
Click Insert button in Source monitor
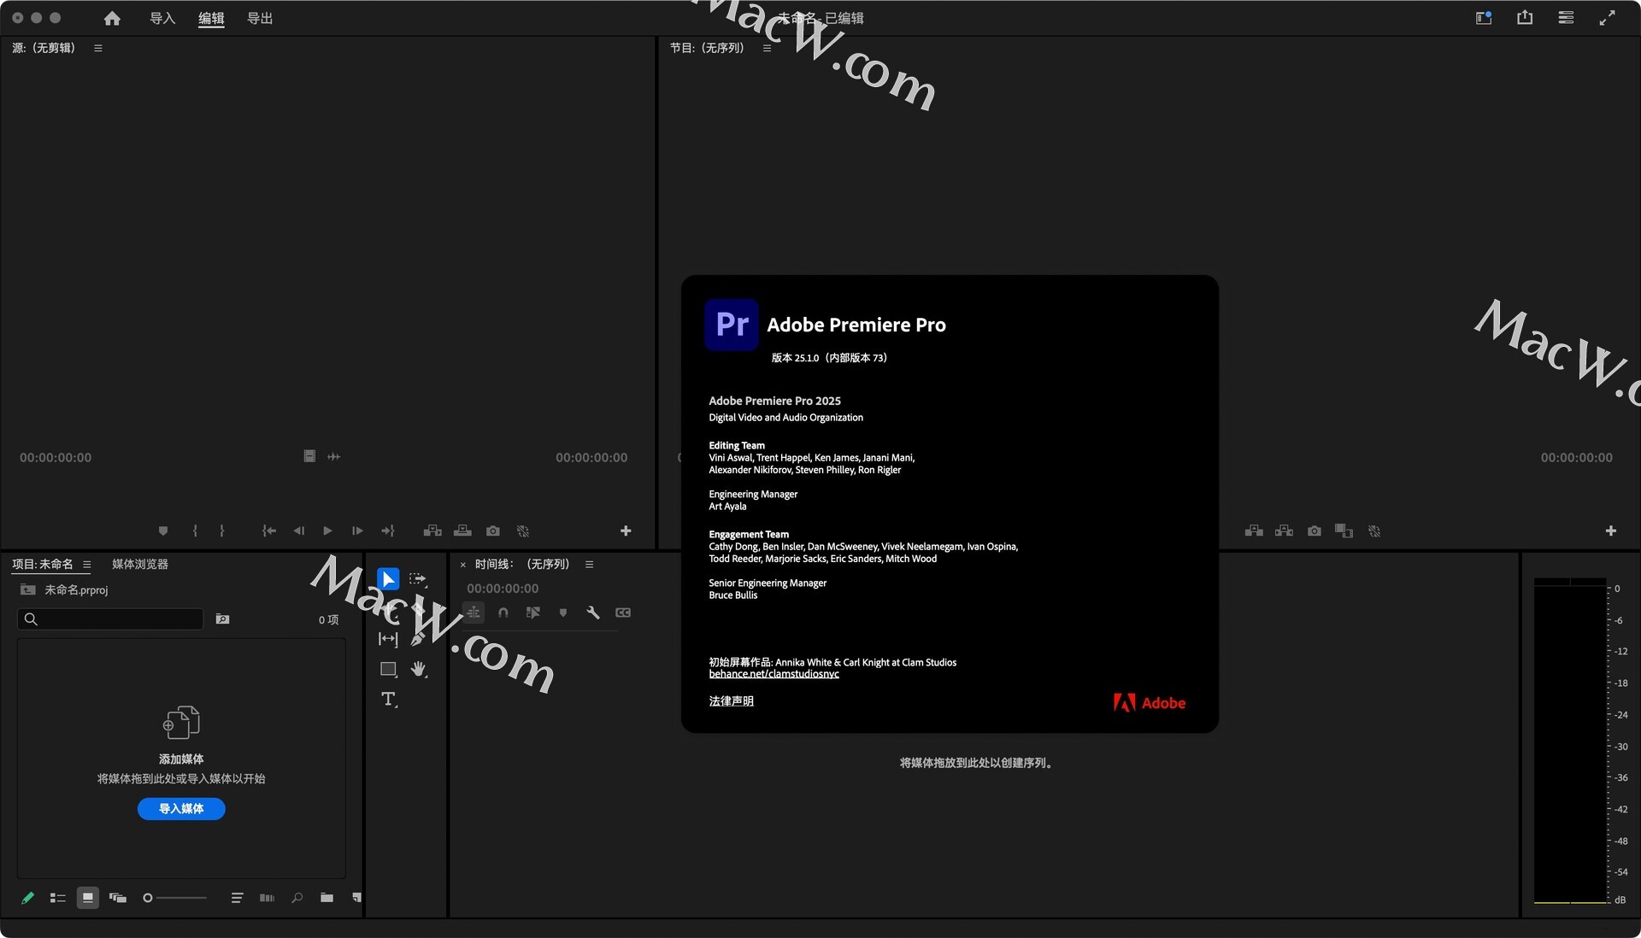point(432,531)
